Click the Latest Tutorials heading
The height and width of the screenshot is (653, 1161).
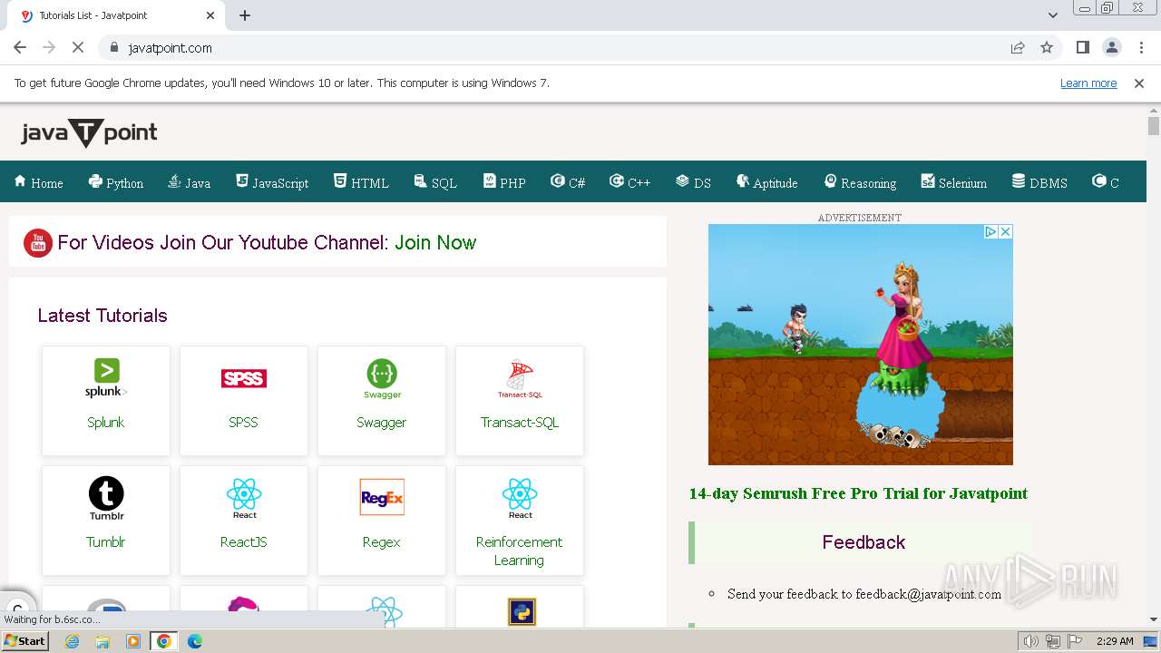[102, 316]
